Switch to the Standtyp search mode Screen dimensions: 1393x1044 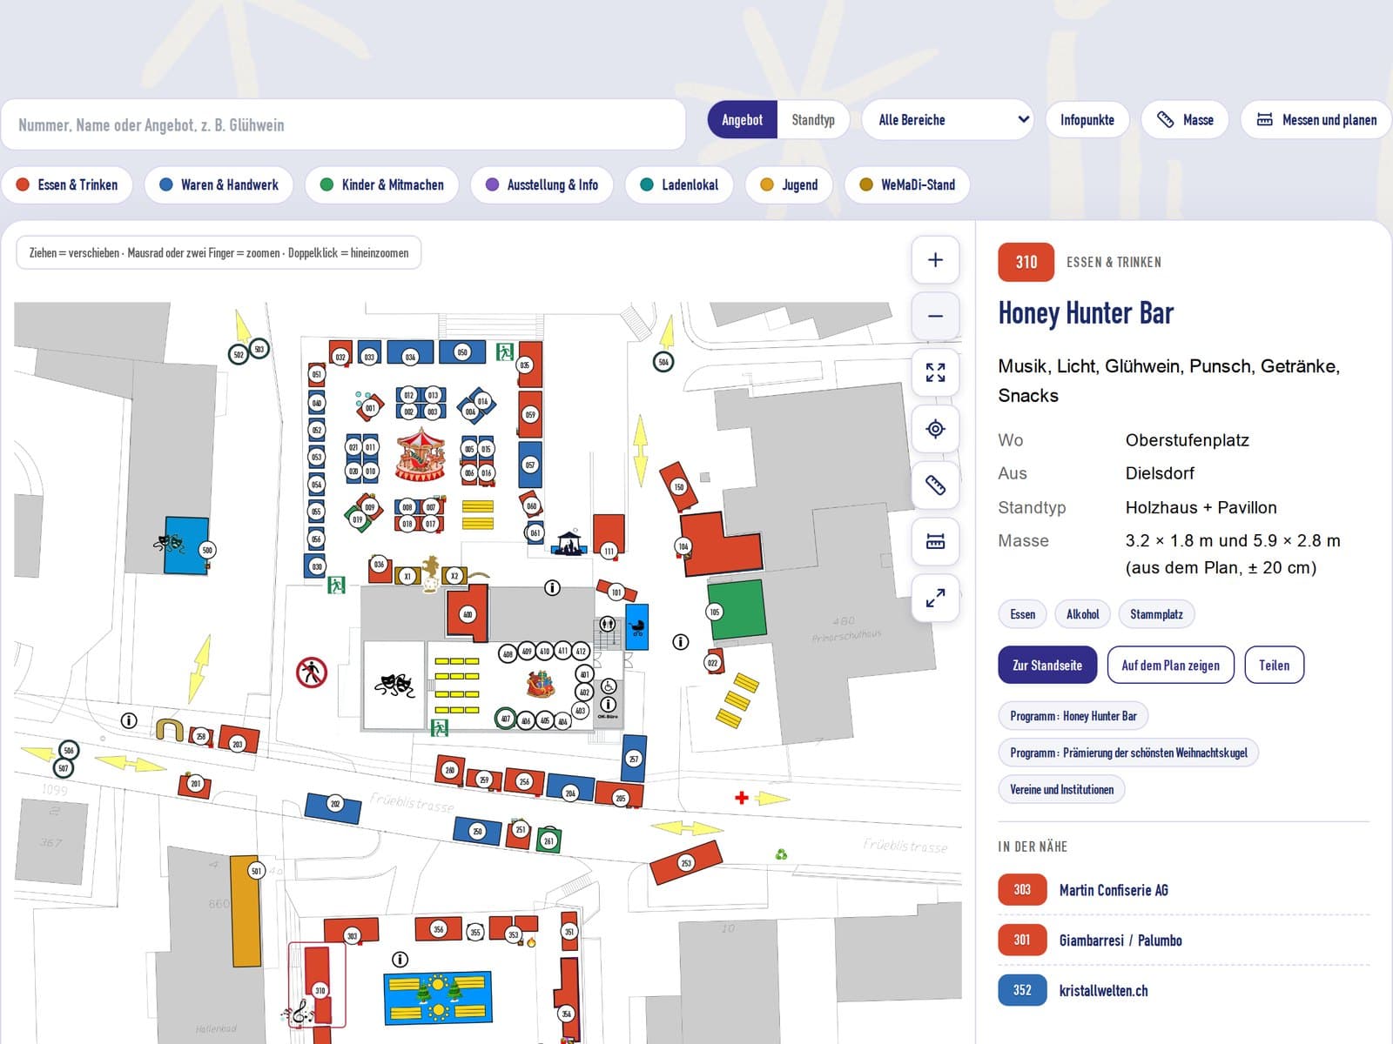coord(813,120)
